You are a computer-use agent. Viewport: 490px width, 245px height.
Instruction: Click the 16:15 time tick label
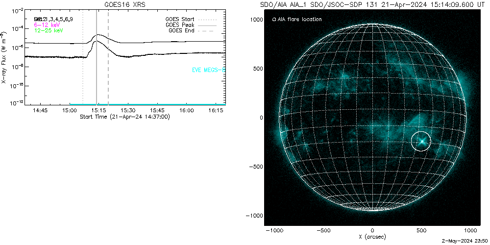click(x=216, y=111)
